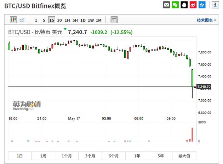
Task: Click the 7,240.70 current price marker
Action: (204, 87)
